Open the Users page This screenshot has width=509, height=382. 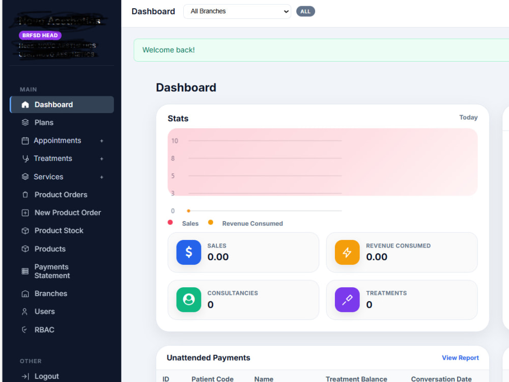(62, 312)
